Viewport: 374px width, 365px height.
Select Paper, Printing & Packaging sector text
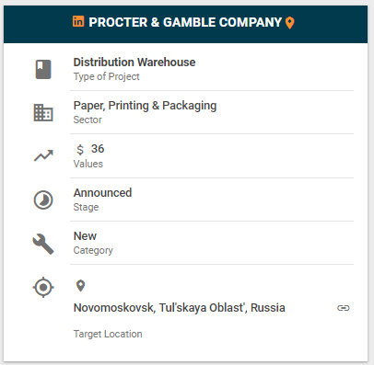click(x=145, y=106)
